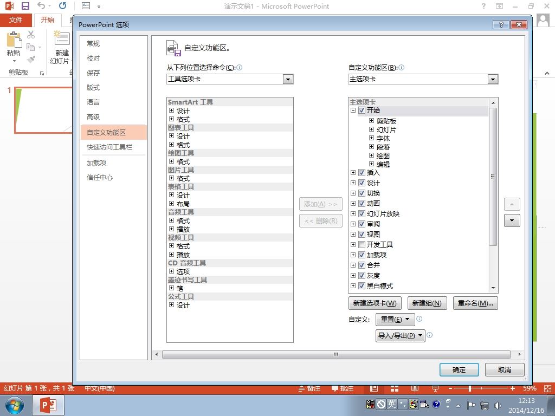Uncheck the 设计 main tab checkbox

[362, 183]
